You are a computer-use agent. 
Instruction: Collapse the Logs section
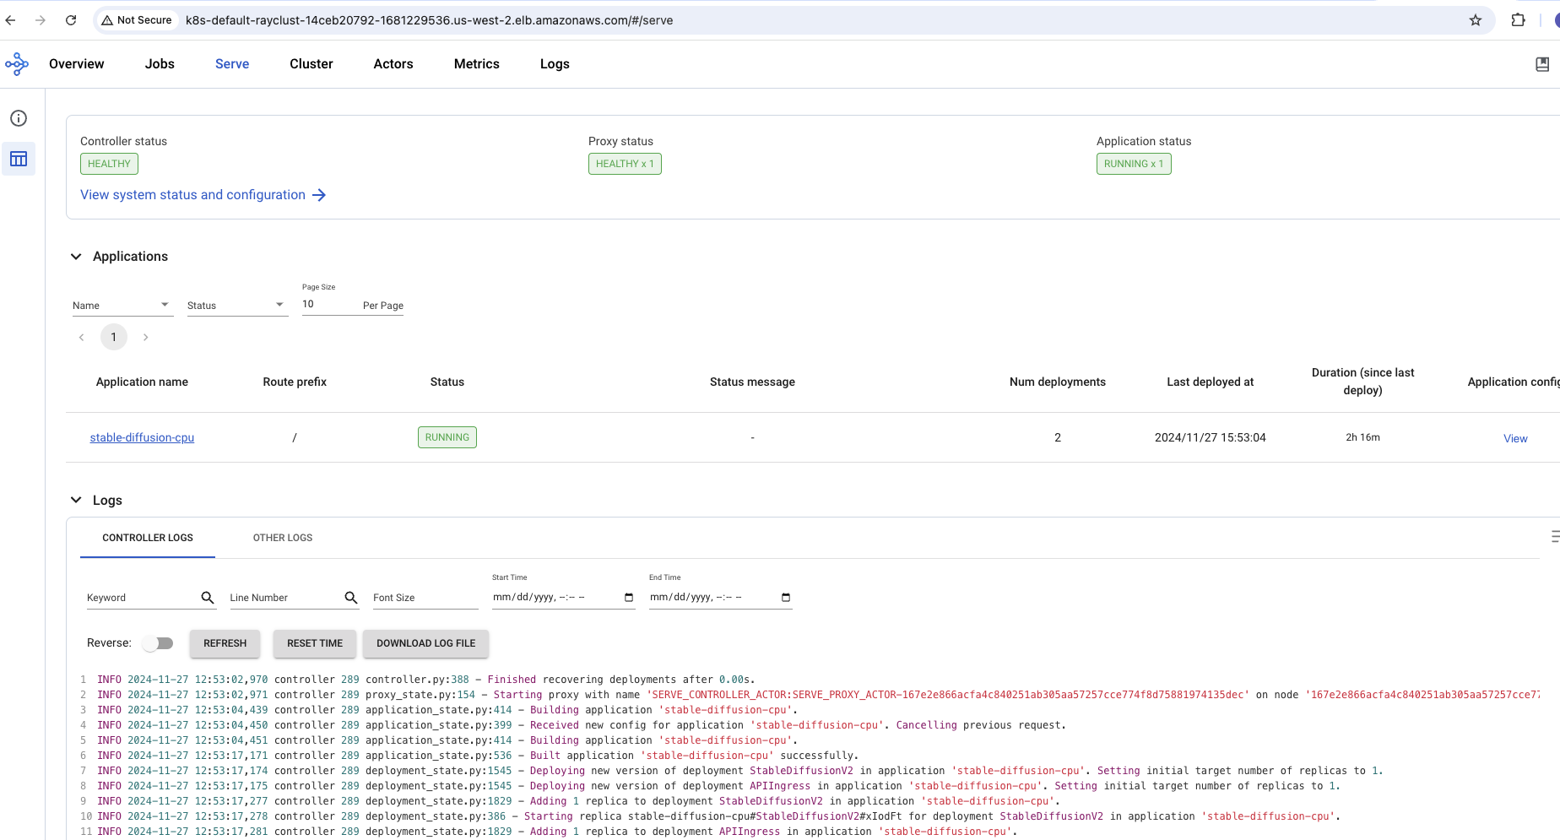pos(76,501)
